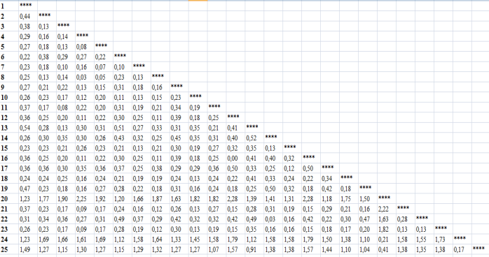
Task: Select the **** cell in row 20
Action: coord(387,199)
